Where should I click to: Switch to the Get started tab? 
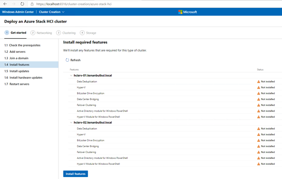[15, 33]
